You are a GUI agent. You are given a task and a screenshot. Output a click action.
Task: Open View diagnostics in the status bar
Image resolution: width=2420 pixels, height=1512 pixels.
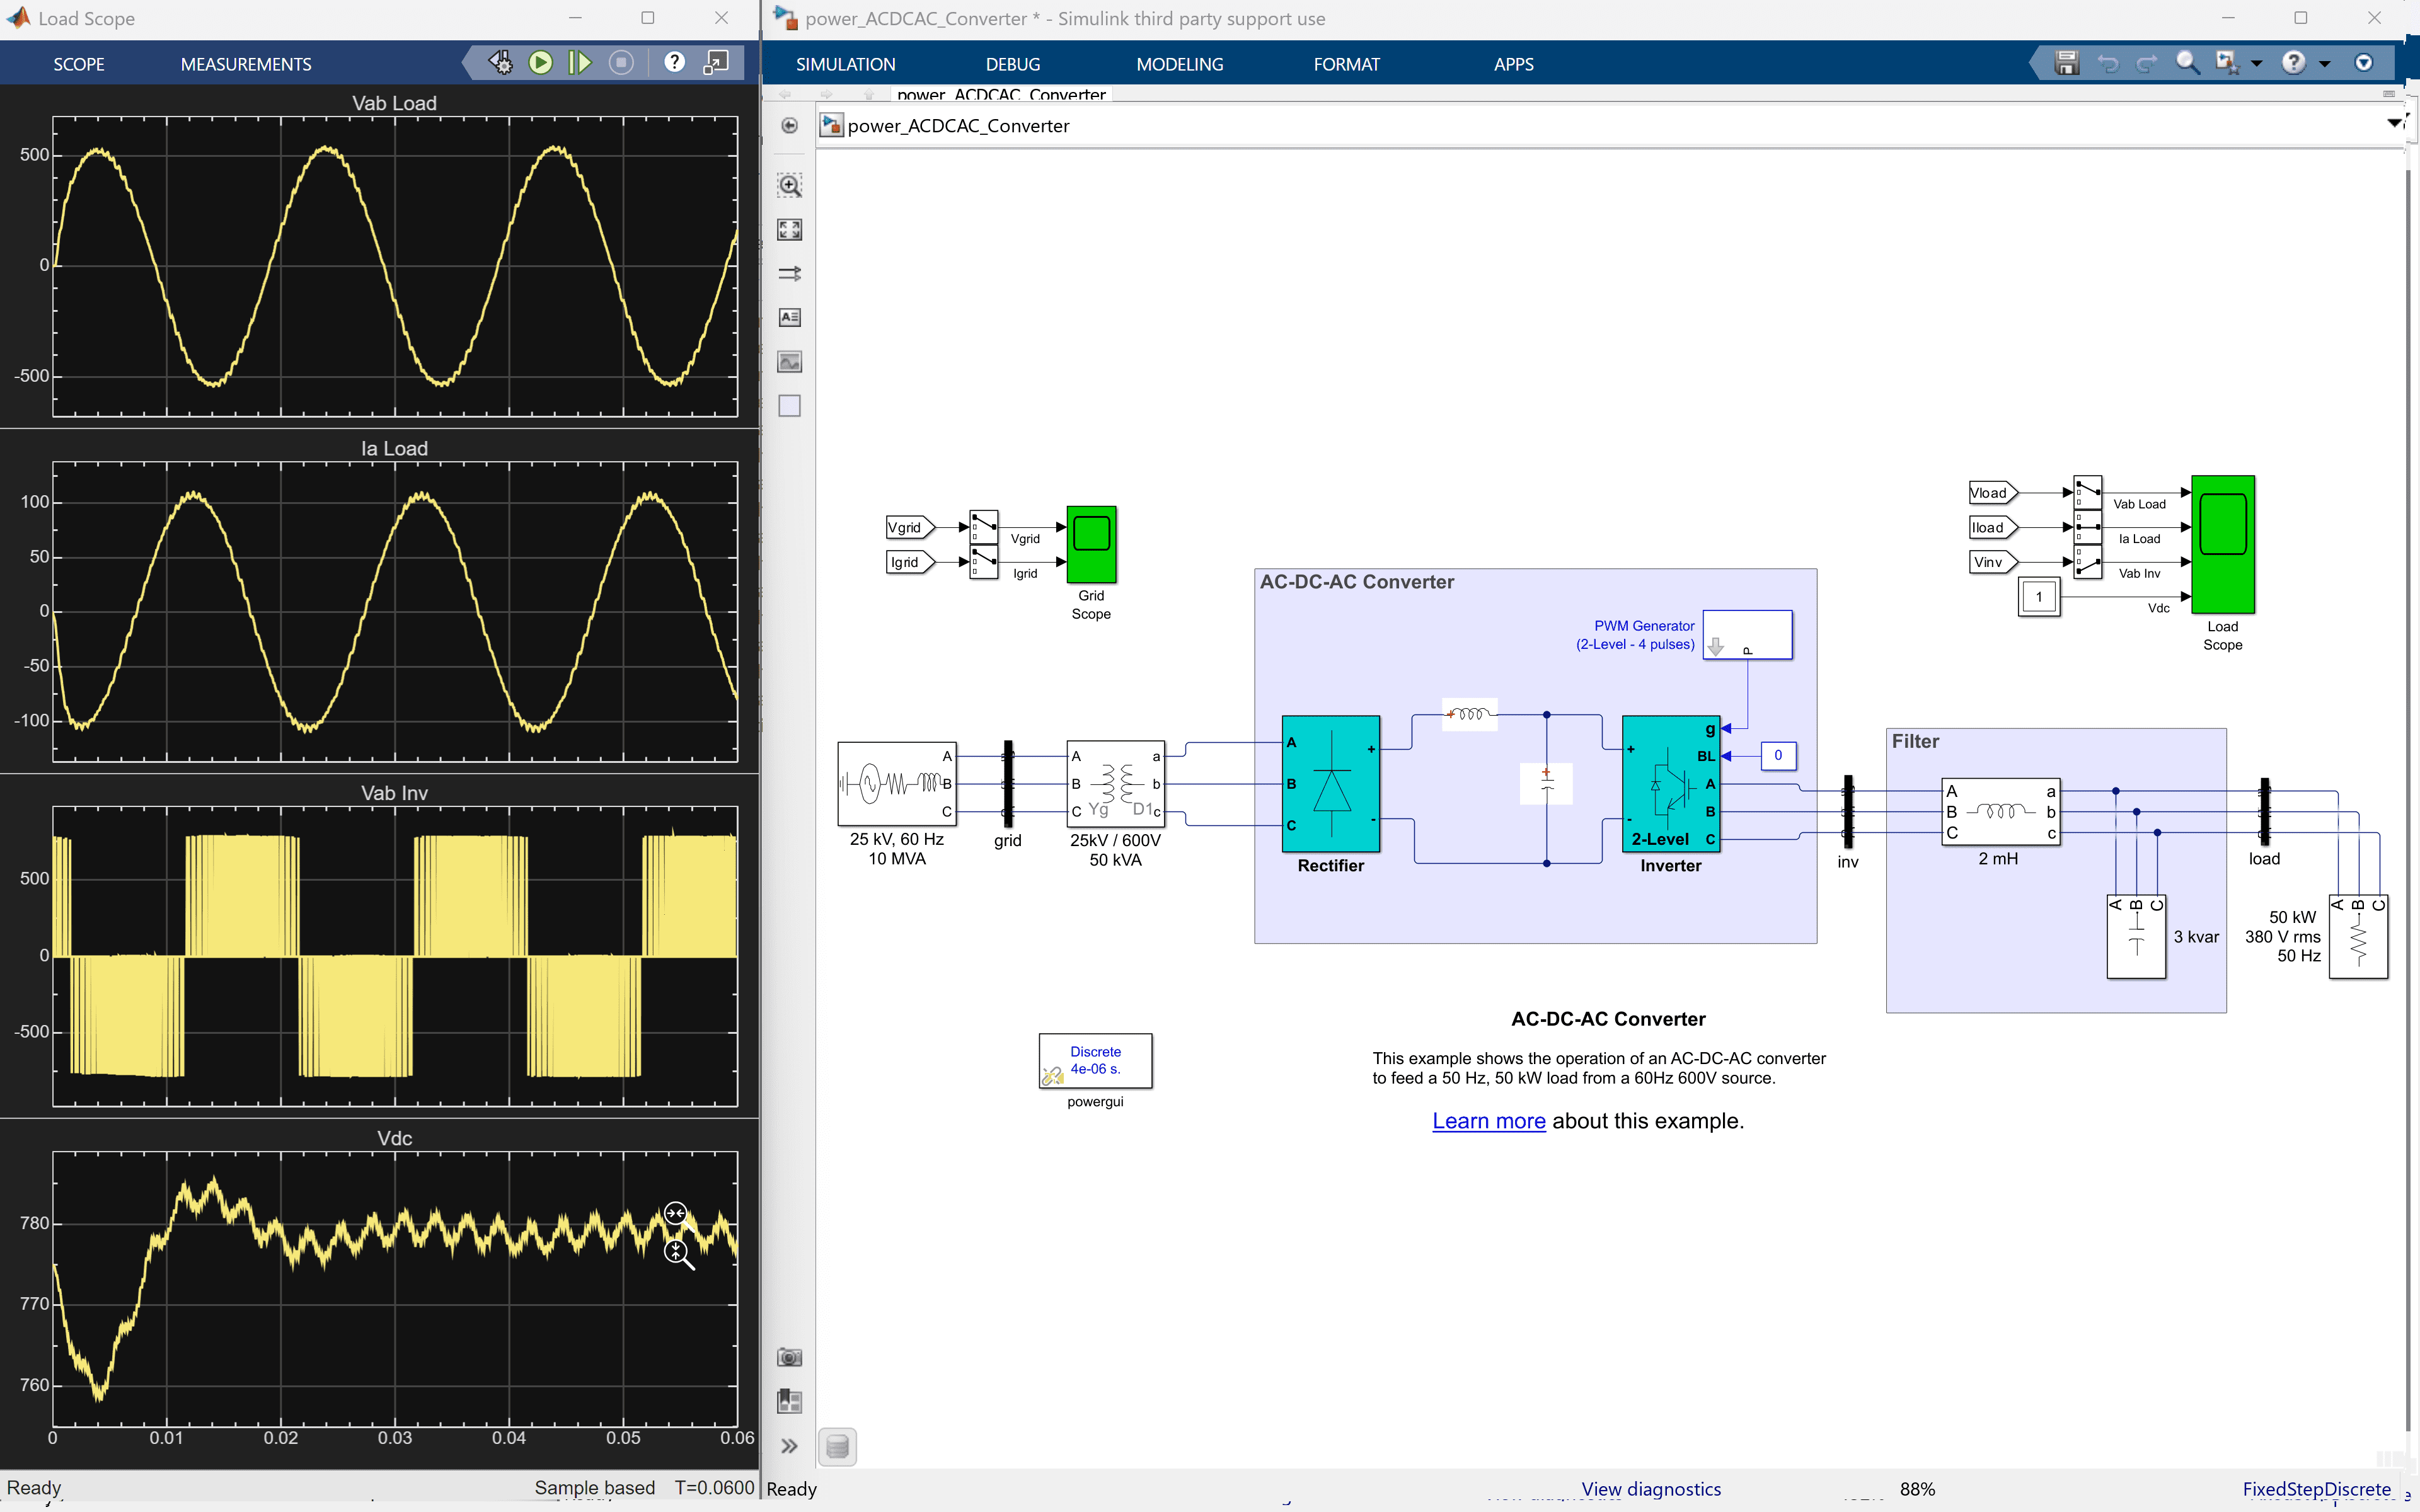pos(1651,1488)
